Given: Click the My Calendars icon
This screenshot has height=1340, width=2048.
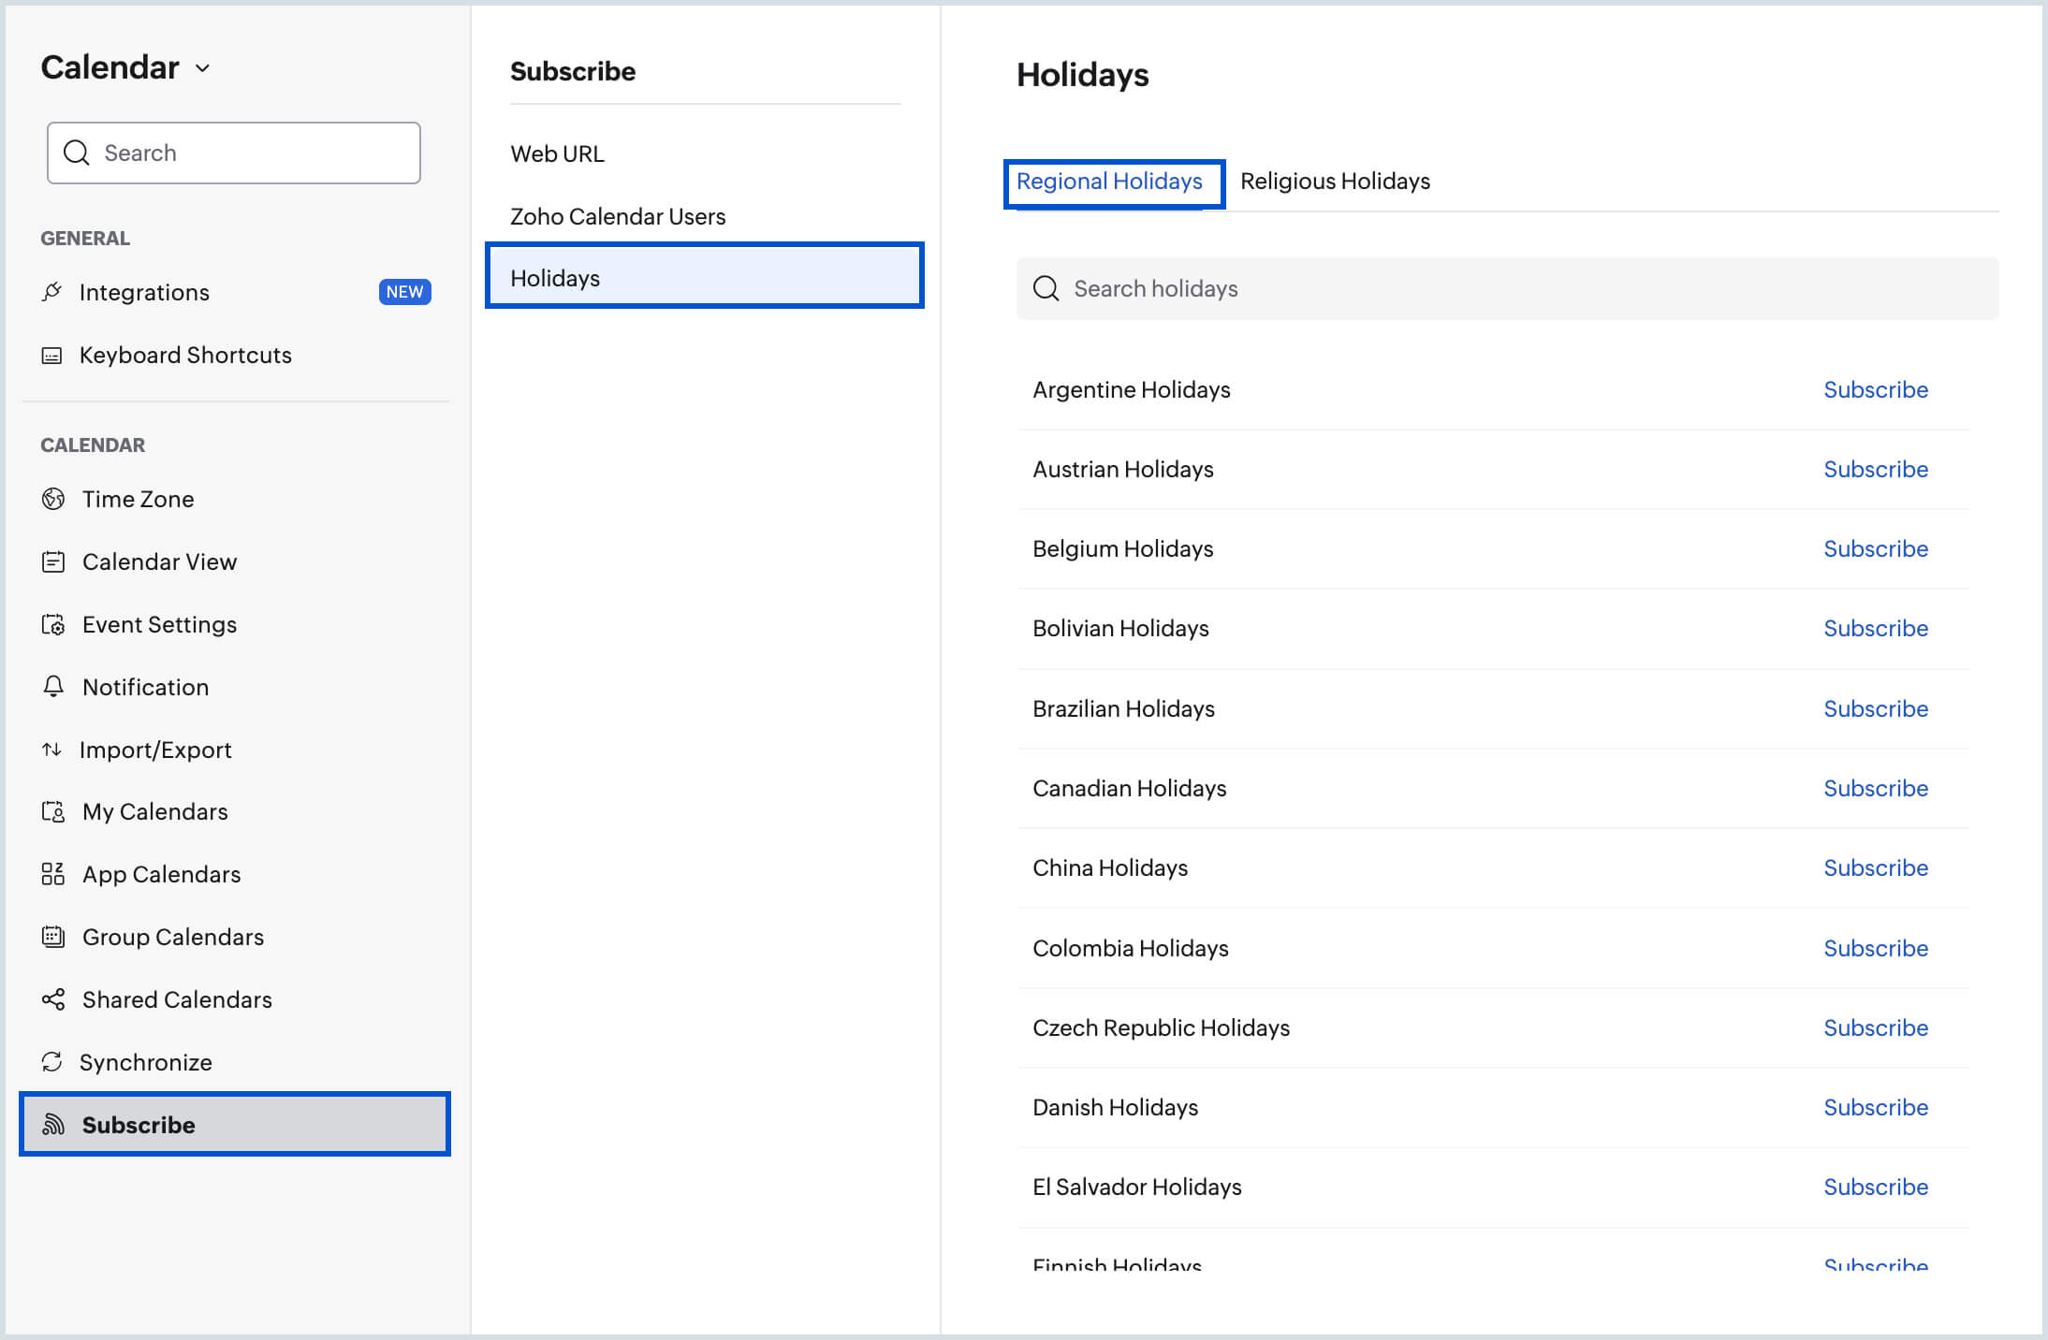Looking at the screenshot, I should pyautogui.click(x=53, y=811).
